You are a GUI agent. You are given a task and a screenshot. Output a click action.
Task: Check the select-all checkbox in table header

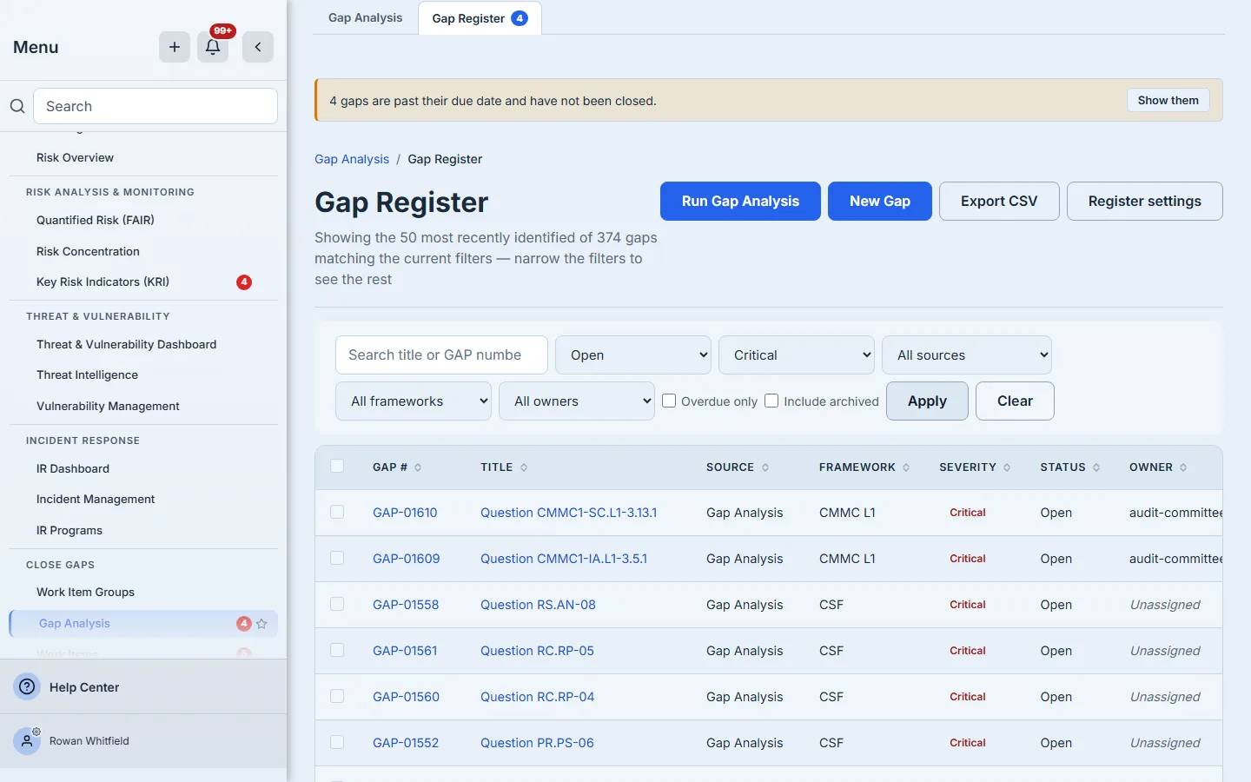pyautogui.click(x=337, y=467)
